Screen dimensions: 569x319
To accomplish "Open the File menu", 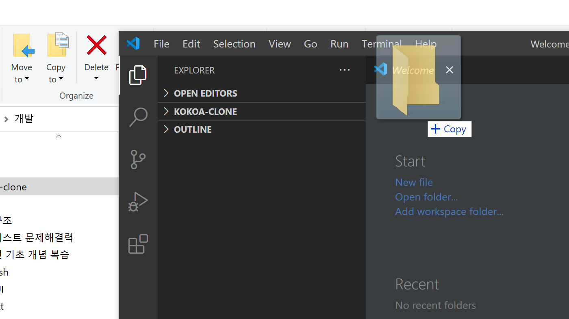I will coord(161,44).
